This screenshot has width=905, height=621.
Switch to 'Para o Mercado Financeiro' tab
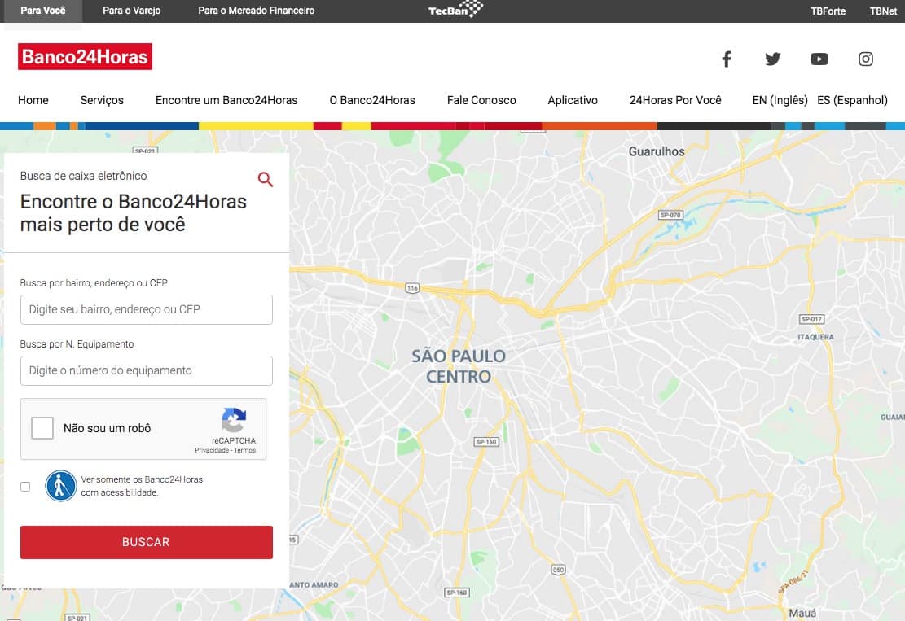pos(257,11)
